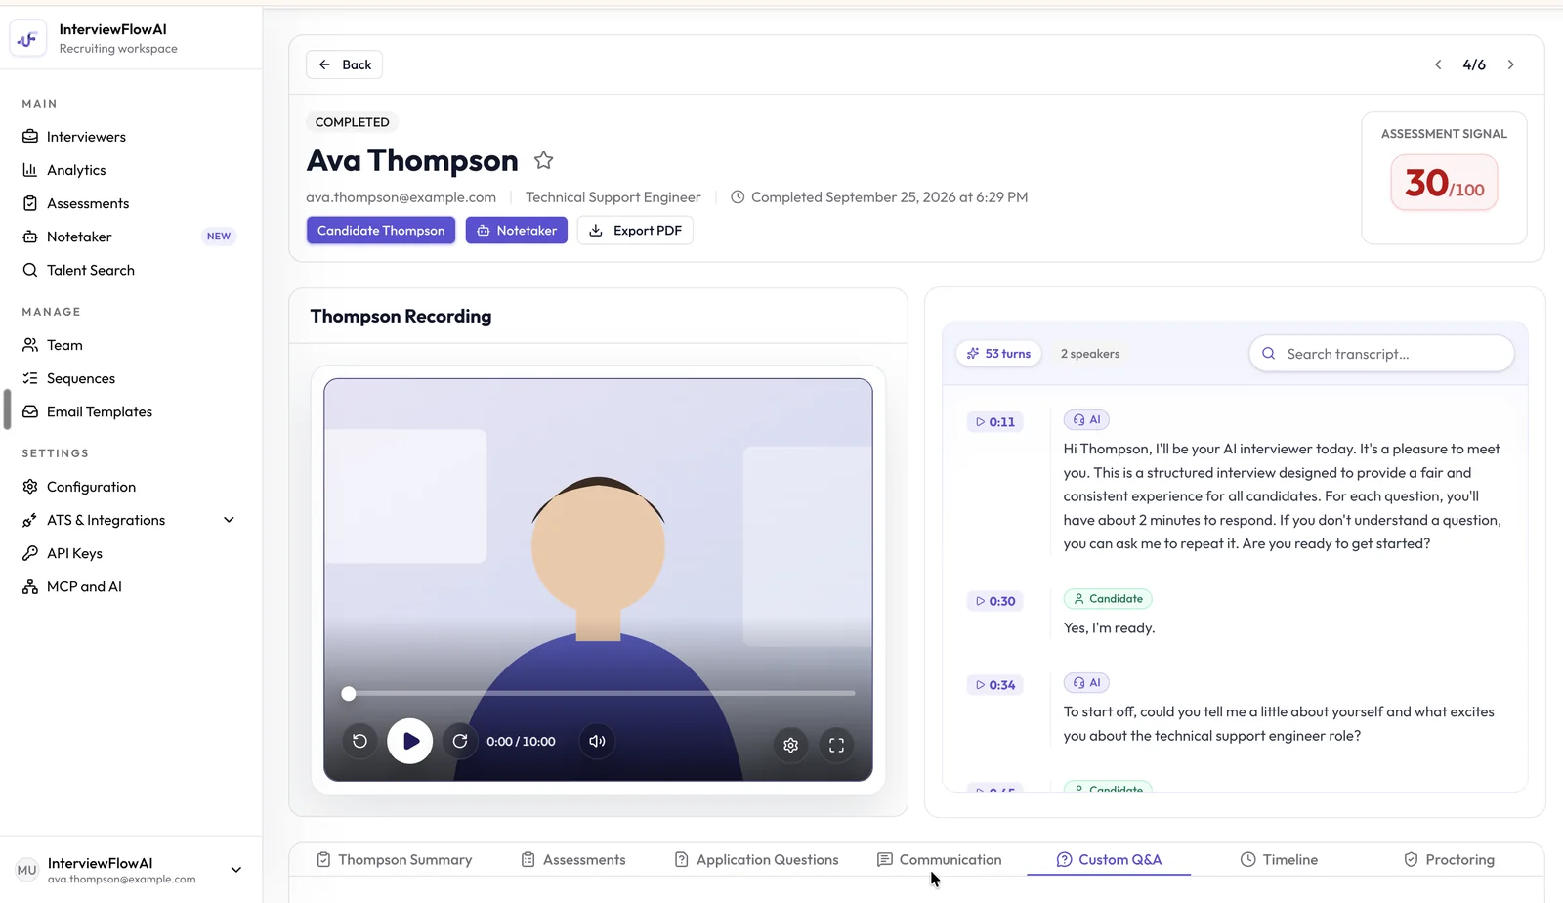This screenshot has width=1563, height=903.
Task: Jump to transcript timestamp 0:11
Action: tap(995, 422)
